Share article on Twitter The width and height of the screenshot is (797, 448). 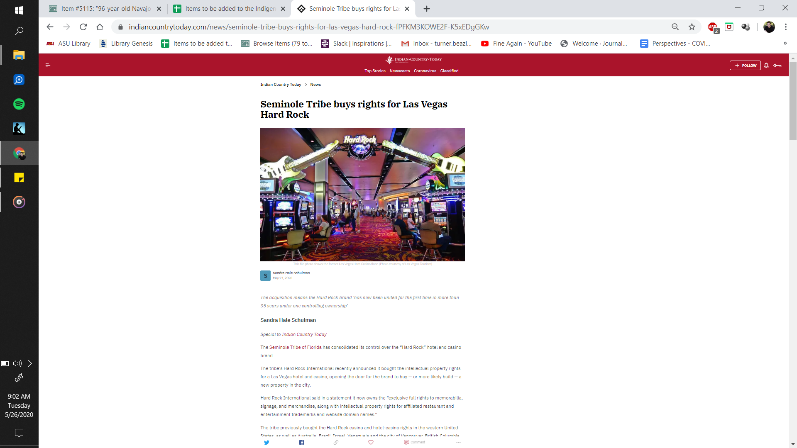266,442
